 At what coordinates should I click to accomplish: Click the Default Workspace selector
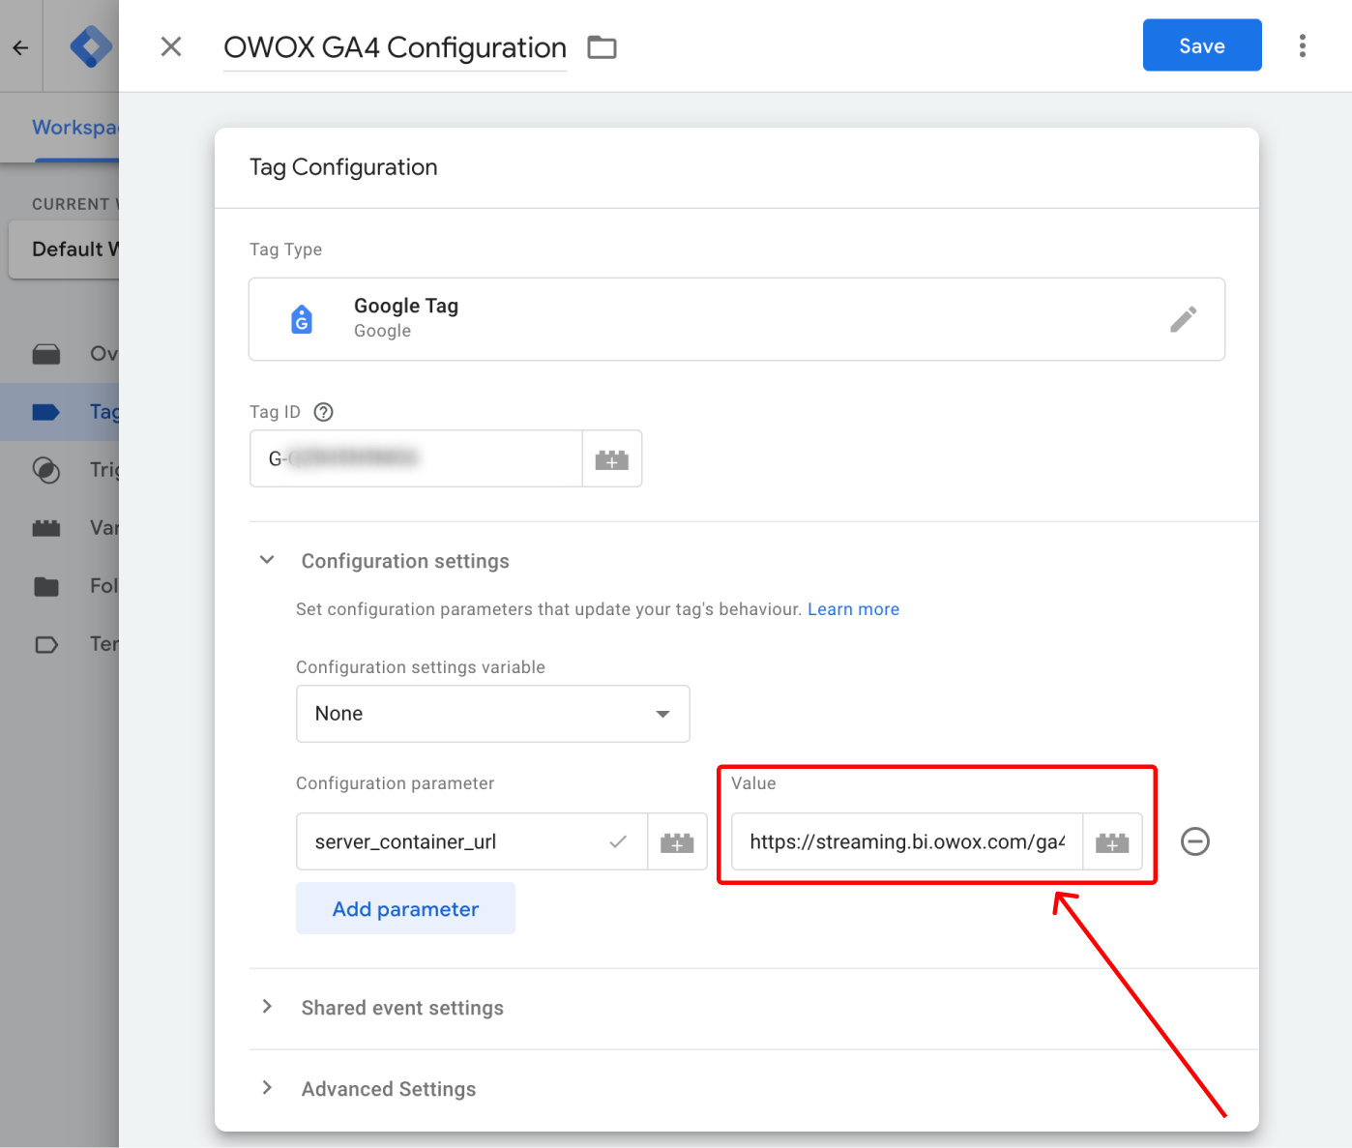tap(64, 250)
